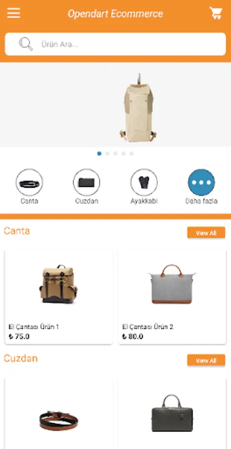
Task: Open the bracelet product in Cuzdan
Action: [x=59, y=421]
